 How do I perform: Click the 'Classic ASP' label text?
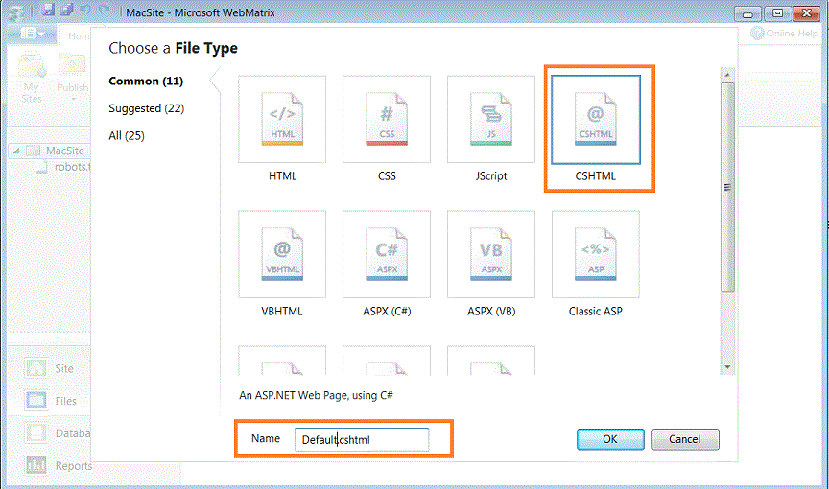coord(595,311)
